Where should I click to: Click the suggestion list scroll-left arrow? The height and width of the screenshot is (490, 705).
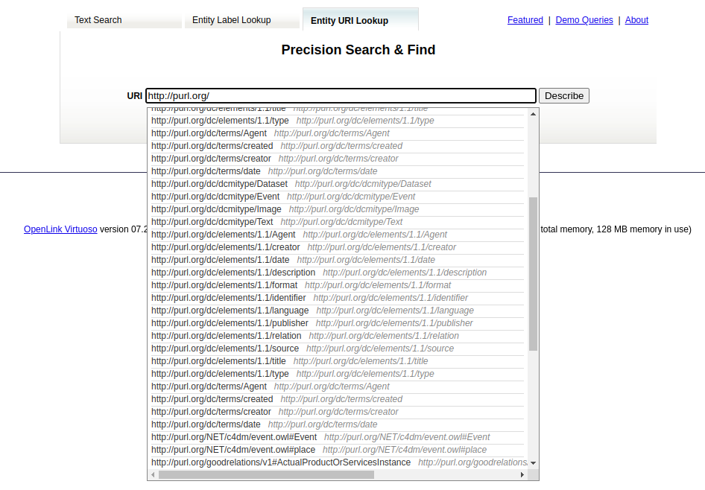coord(153,474)
